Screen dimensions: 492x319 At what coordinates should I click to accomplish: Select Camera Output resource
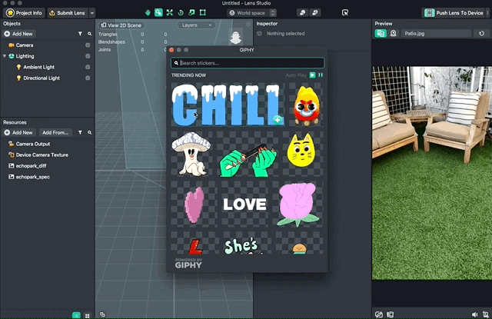[x=33, y=144]
